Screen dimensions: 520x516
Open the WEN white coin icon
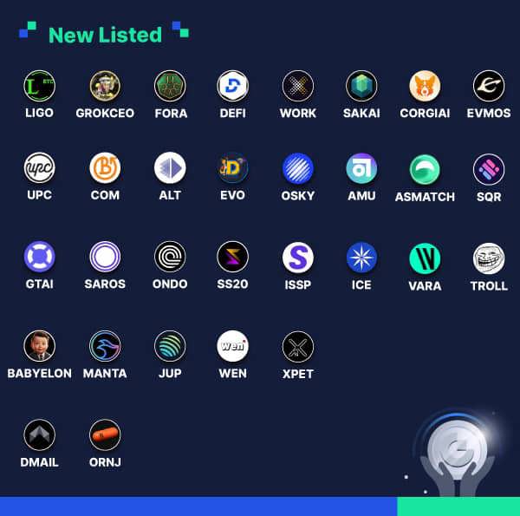[x=233, y=346]
